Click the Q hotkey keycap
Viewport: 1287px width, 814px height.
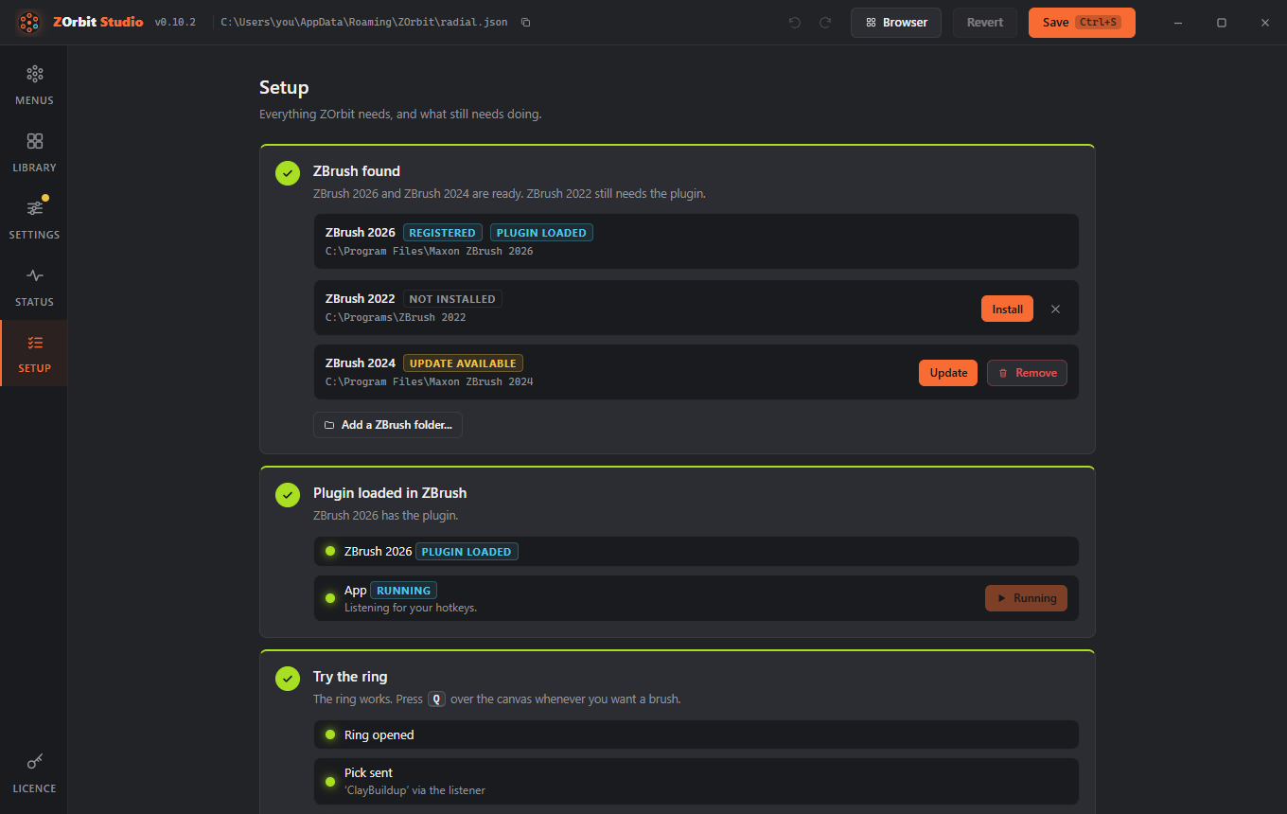coord(436,699)
